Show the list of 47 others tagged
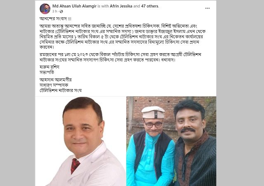This screenshot has height=186, width=264. click(150, 6)
